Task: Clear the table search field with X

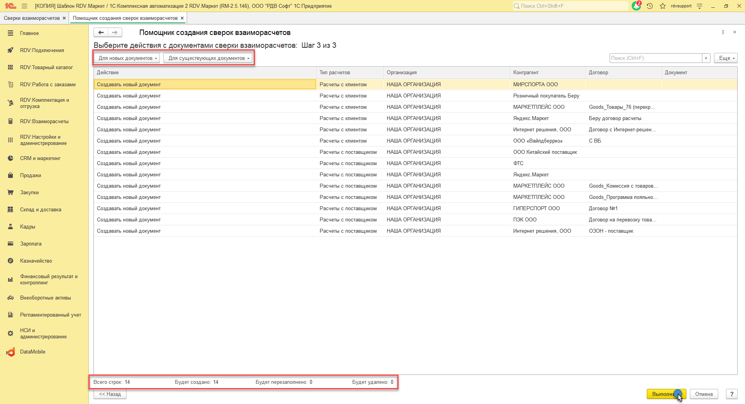Action: pos(706,58)
